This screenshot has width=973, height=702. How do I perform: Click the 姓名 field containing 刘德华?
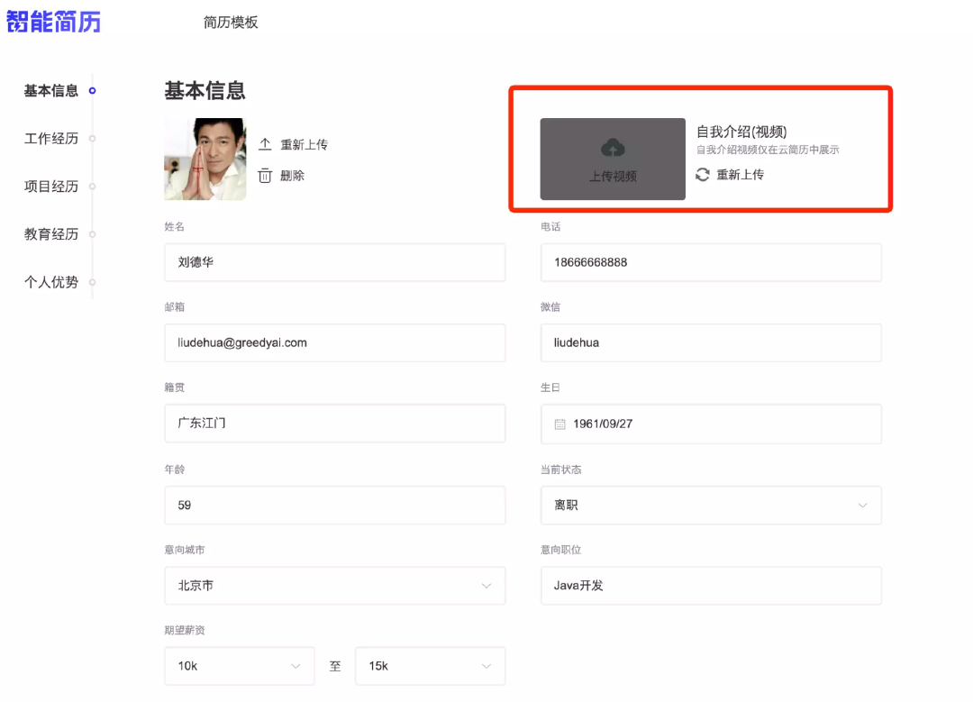(x=335, y=262)
